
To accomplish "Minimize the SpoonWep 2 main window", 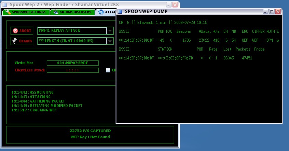I will coord(169,5).
